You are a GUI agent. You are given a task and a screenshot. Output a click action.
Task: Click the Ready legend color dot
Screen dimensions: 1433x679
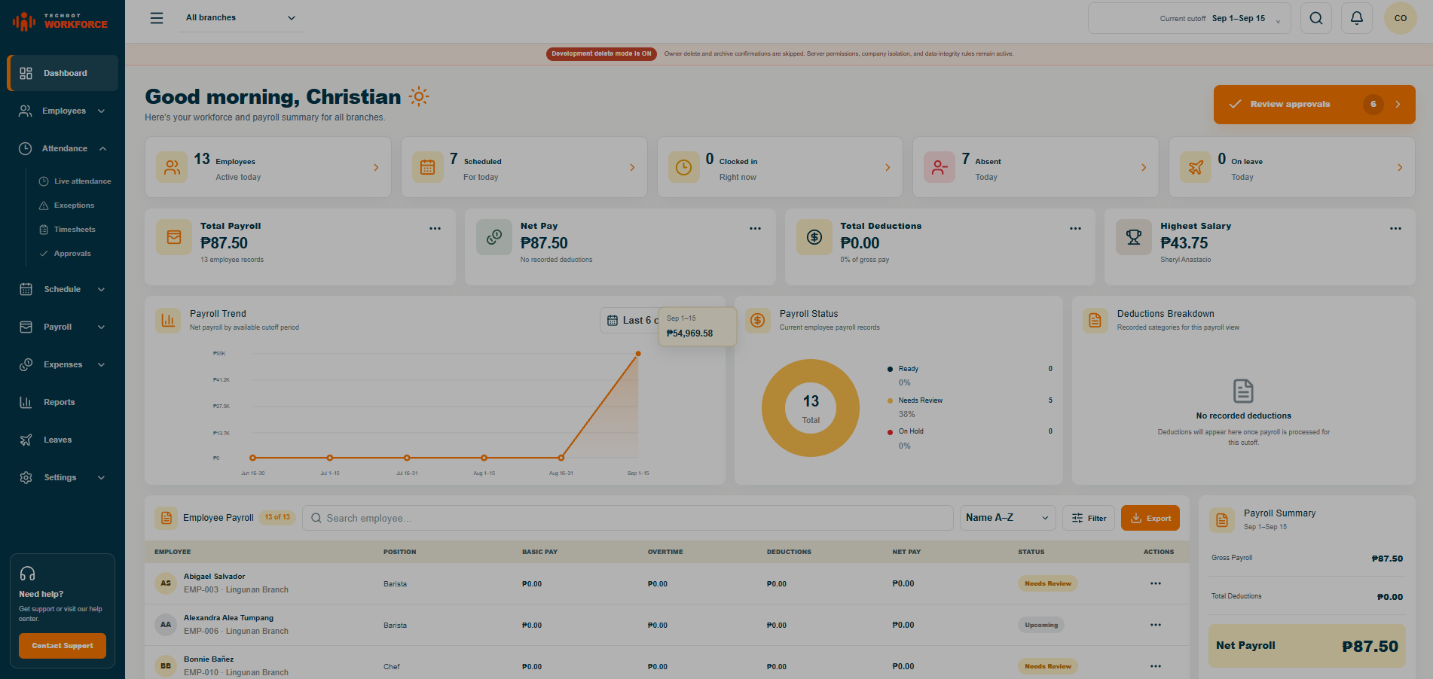pos(891,369)
